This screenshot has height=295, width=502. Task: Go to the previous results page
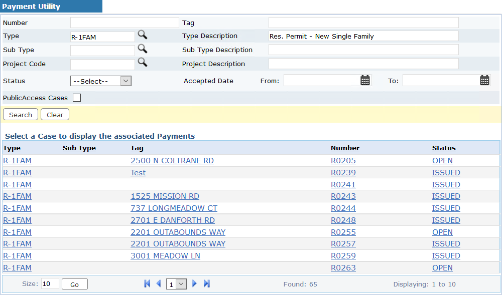coord(159,284)
